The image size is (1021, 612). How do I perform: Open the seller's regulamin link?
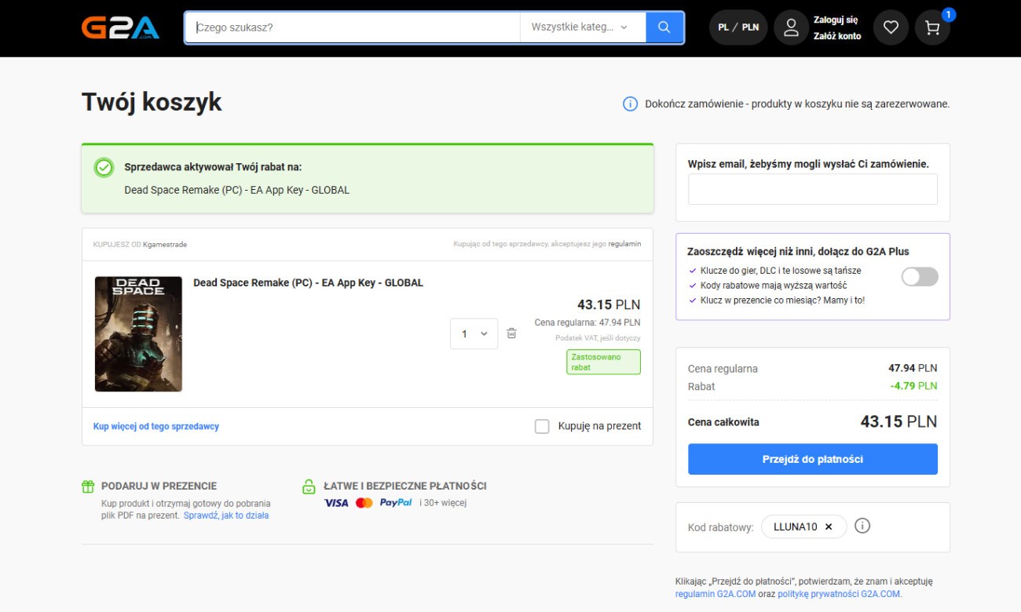[x=624, y=244]
